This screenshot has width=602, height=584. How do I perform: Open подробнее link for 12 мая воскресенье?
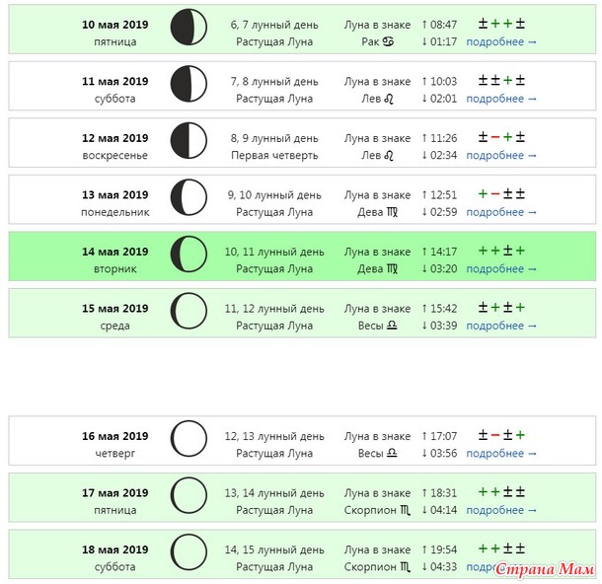coord(501,156)
